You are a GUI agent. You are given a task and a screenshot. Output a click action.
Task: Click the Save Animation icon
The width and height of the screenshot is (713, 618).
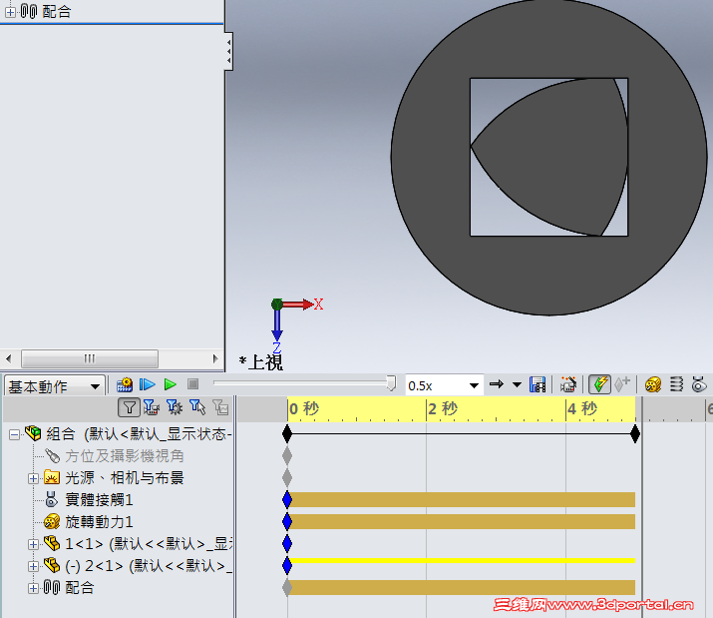(537, 384)
